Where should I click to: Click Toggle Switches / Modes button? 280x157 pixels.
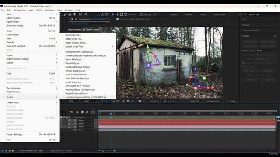(60, 151)
